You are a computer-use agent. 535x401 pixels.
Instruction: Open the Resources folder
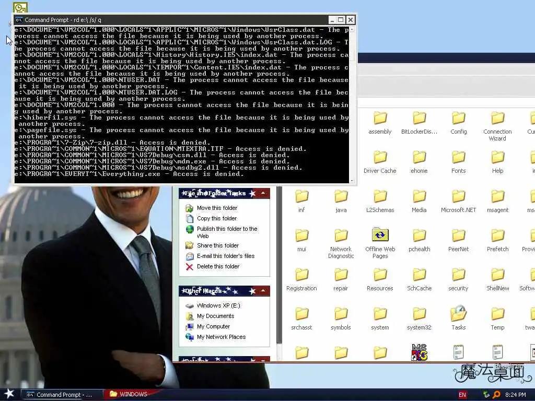coord(380,280)
